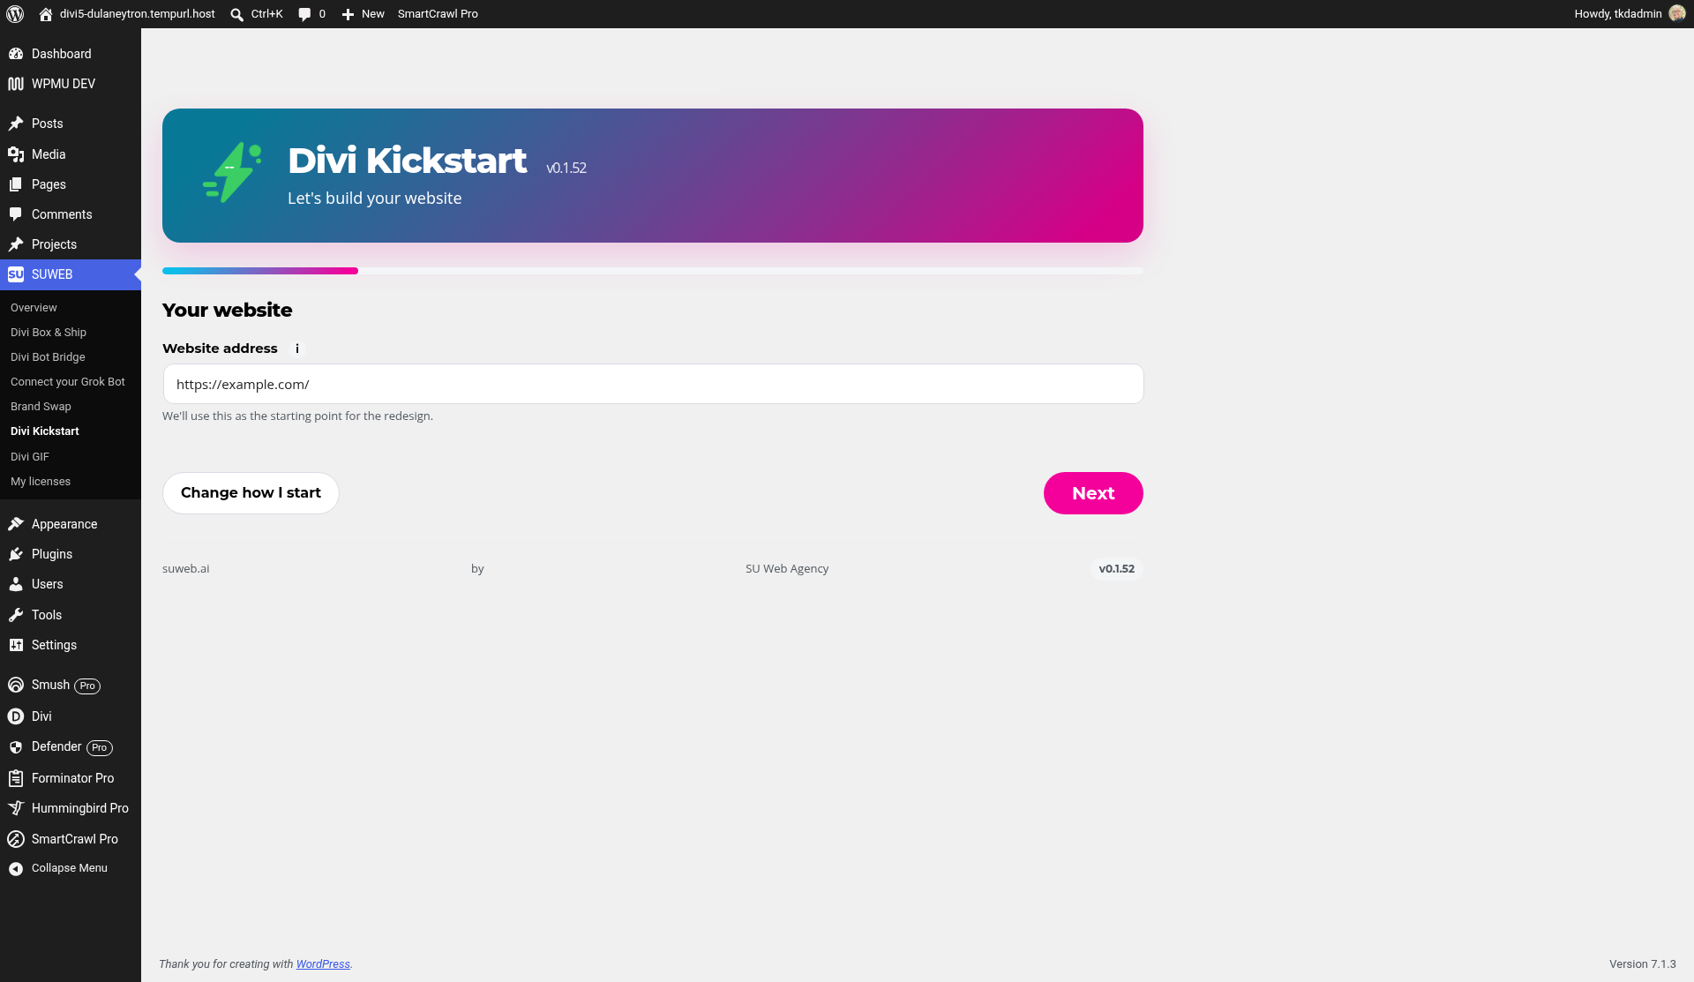The width and height of the screenshot is (1694, 982).
Task: Click the Comments sidebar bubble icon
Action: (16, 214)
